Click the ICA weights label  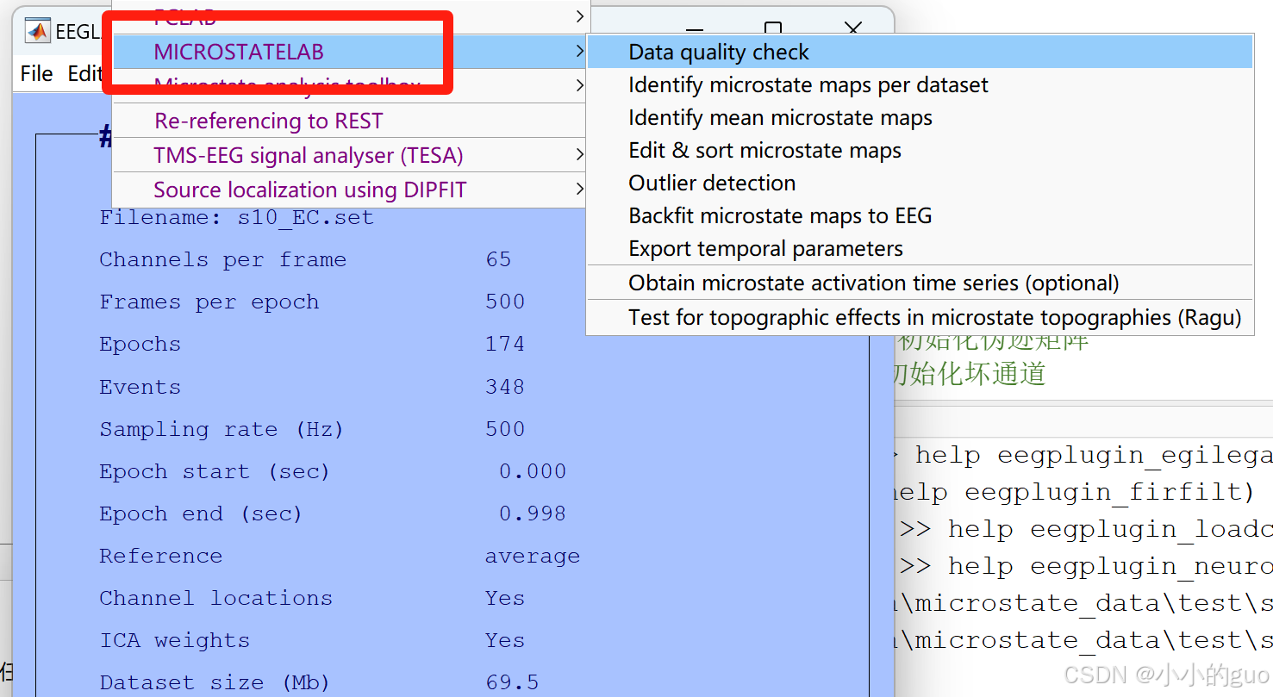pyautogui.click(x=174, y=640)
